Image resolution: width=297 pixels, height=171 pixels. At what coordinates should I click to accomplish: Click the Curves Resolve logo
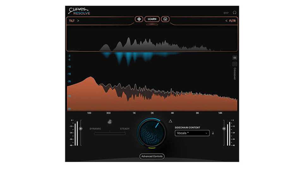[79, 12]
